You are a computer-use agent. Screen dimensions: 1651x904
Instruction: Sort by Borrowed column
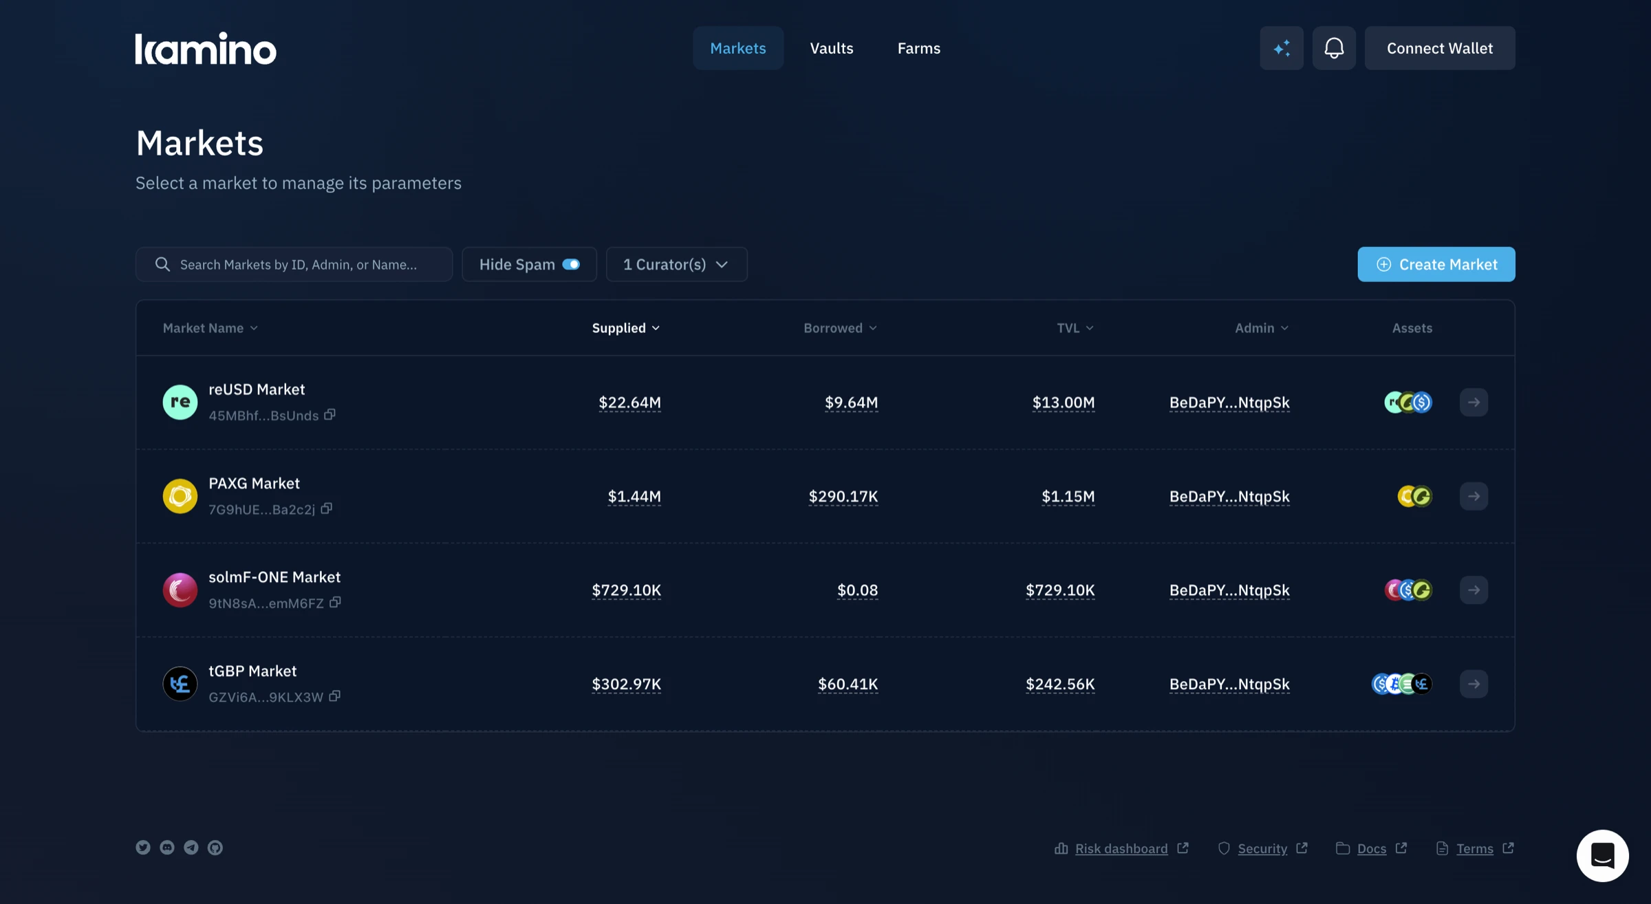(840, 328)
